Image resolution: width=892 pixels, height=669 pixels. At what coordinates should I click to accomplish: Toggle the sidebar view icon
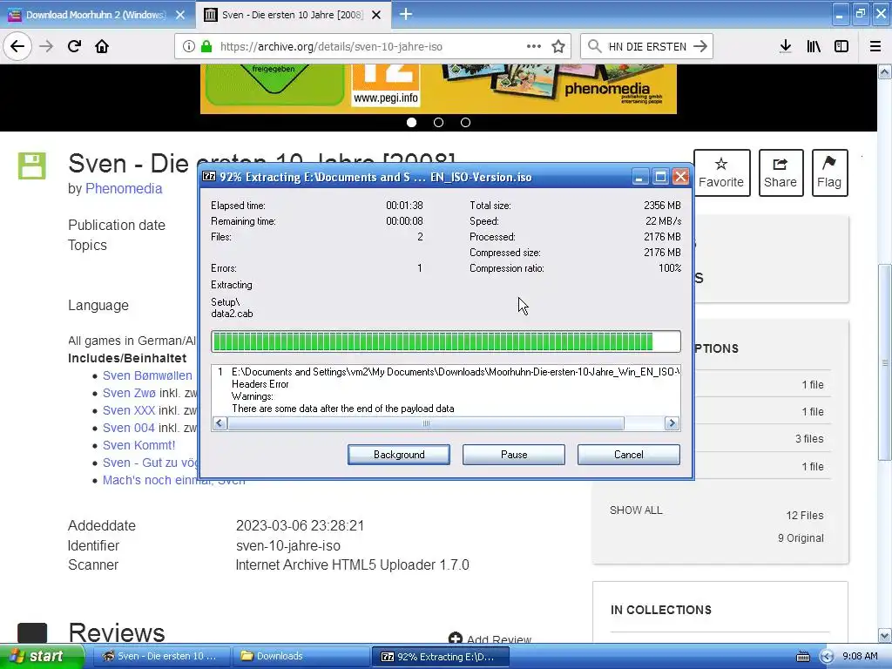coord(841,47)
